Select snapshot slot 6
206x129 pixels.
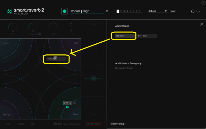[x=133, y=11]
